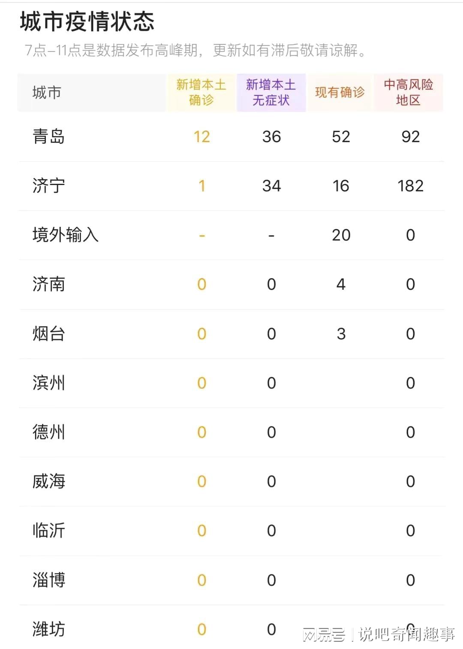The width and height of the screenshot is (463, 649).
Task: Click the 城市 column header
Action: [x=47, y=93]
